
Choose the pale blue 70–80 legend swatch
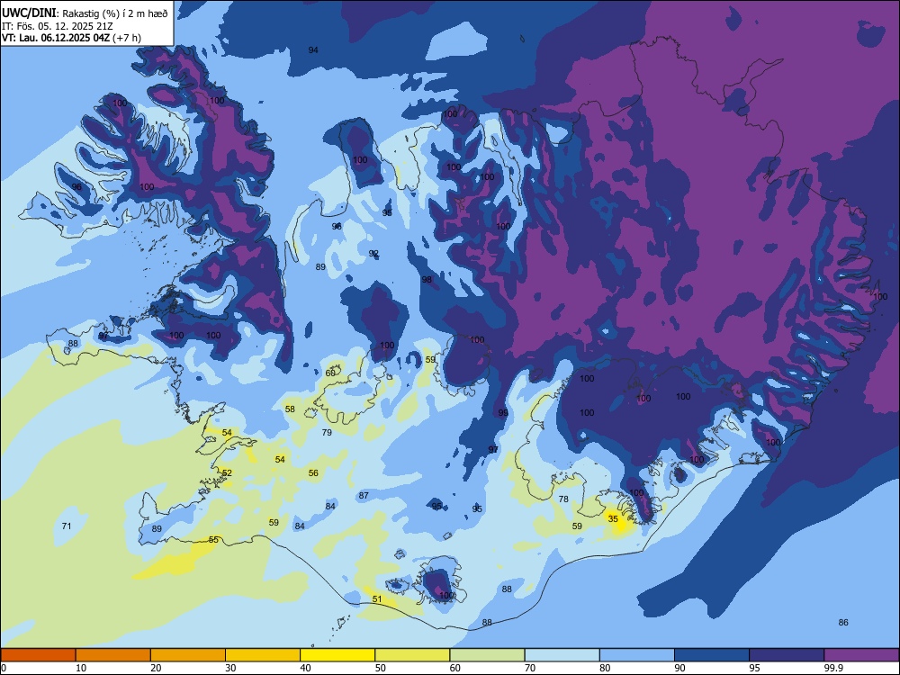coord(562,655)
